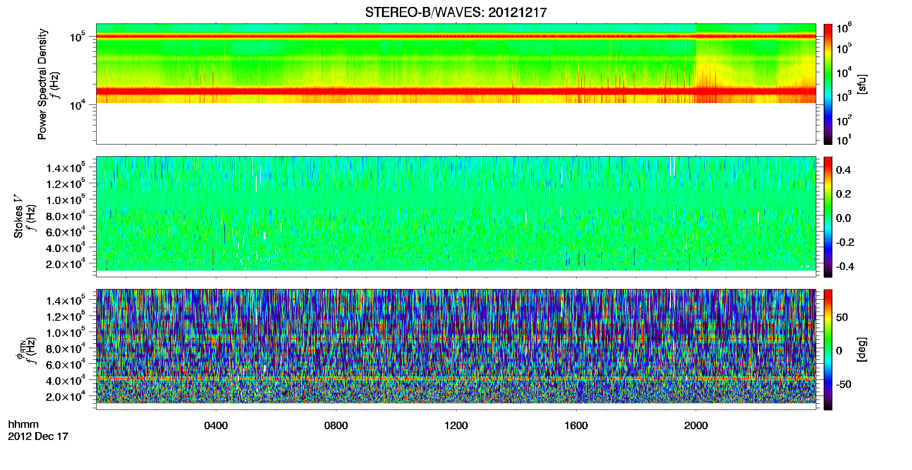The height and width of the screenshot is (470, 912).
Task: Click the 2.0×10^4 tick in phi panel
Action: point(65,396)
